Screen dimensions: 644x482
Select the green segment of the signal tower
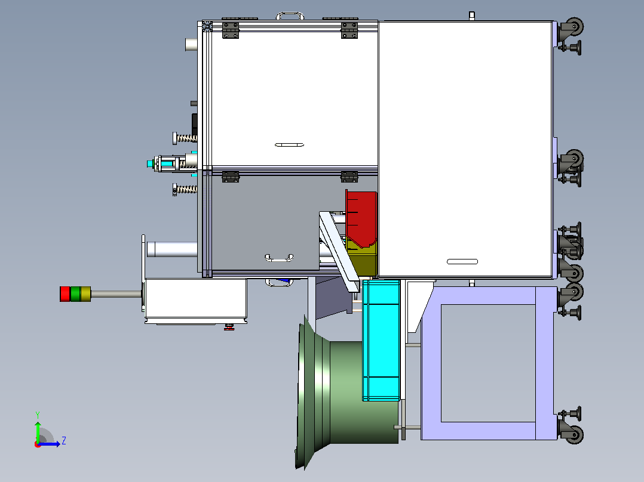[75, 294]
